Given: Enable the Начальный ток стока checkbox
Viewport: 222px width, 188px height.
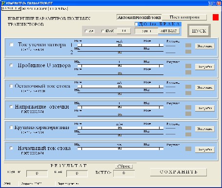Looking at the screenshot, I should (x=11, y=148).
